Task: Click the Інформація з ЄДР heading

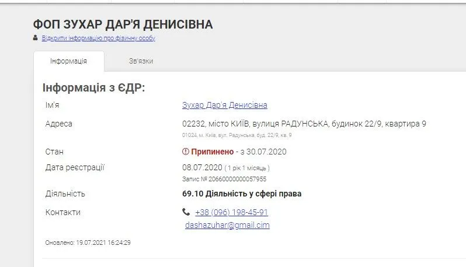Action: (93, 87)
